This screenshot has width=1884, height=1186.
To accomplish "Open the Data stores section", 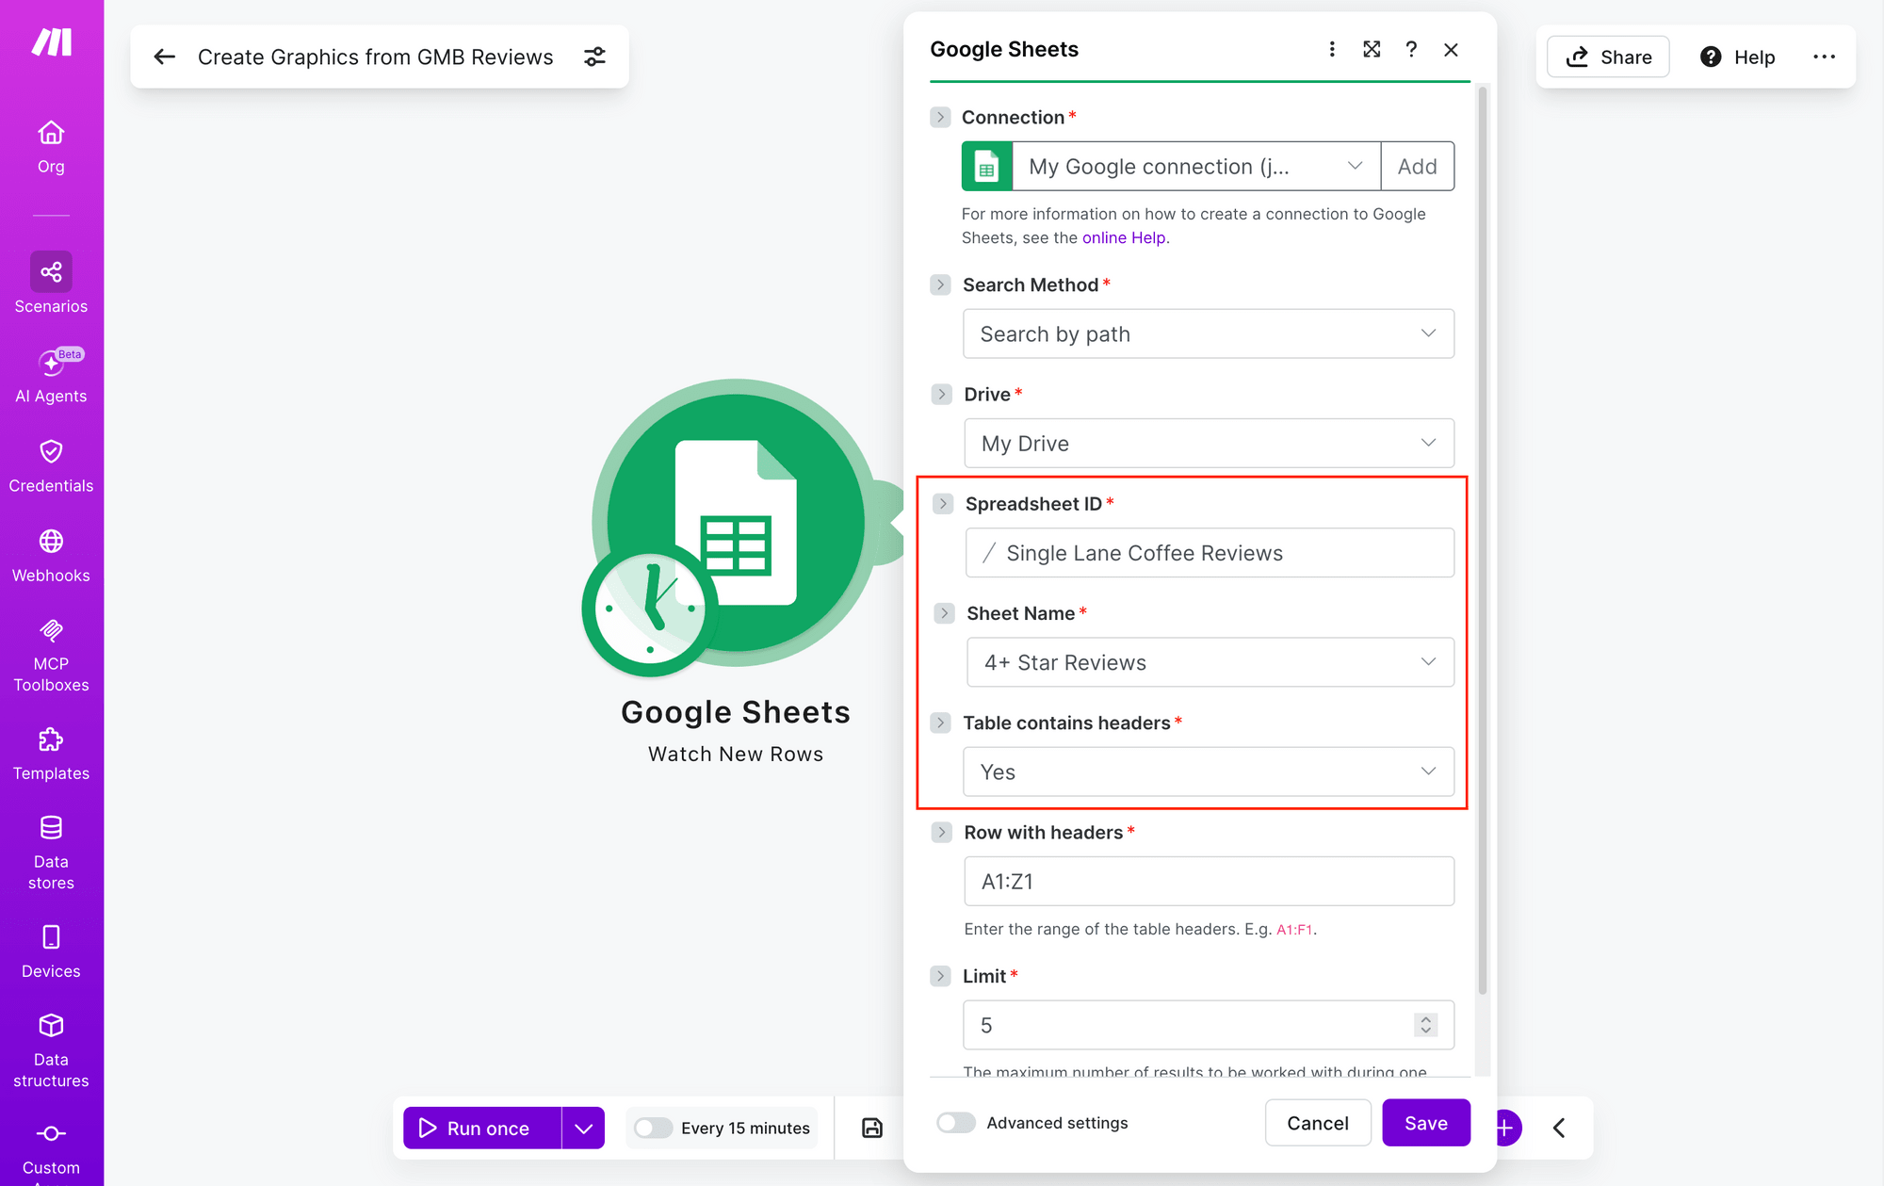I will [x=51, y=853].
